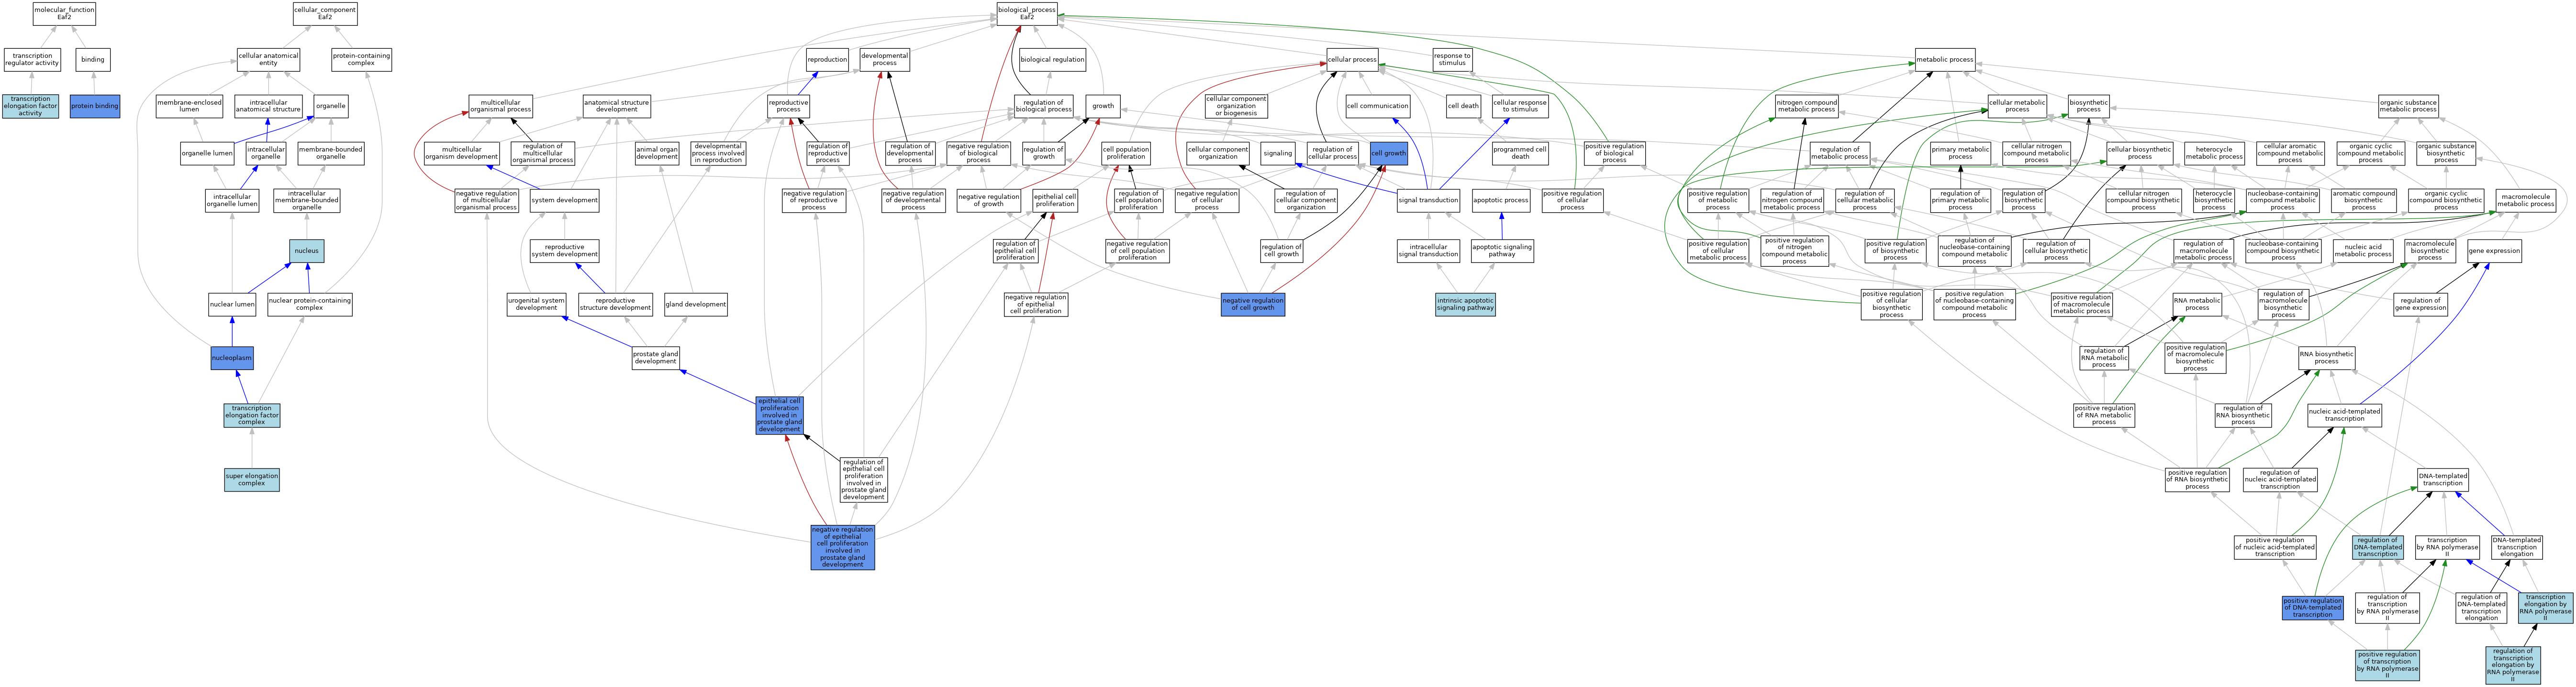The width and height of the screenshot is (2576, 687).
Task: Click 'nitrogen compound metabolic process' node
Action: point(1807,106)
